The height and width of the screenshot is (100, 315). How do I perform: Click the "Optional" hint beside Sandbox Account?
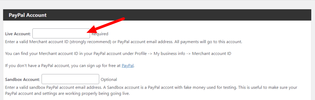[x=109, y=79]
